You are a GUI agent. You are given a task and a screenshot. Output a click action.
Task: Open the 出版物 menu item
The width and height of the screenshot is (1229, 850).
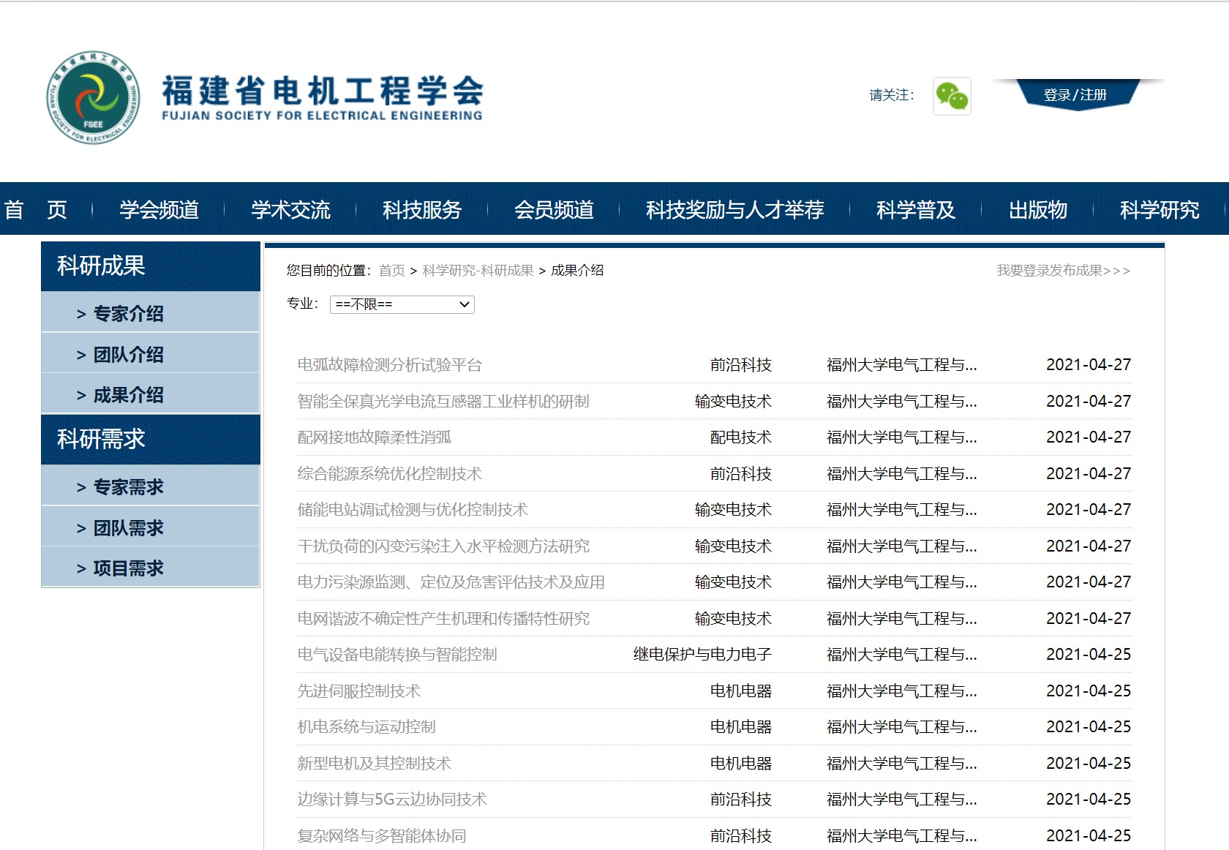[1037, 210]
